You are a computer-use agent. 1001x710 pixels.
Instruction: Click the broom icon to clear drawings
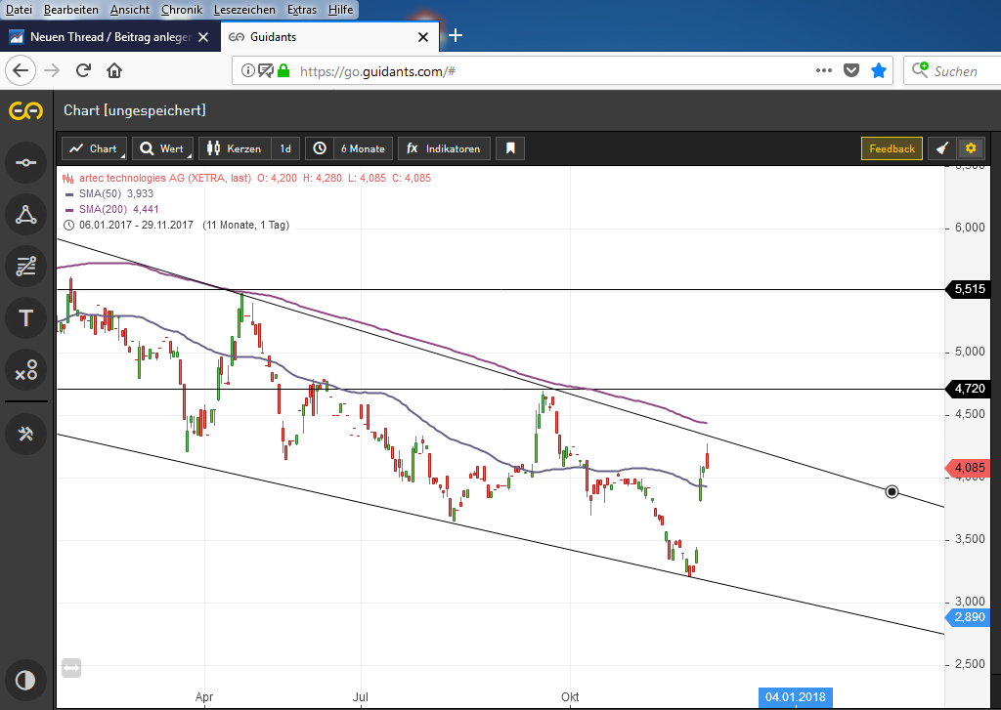pyautogui.click(x=941, y=148)
